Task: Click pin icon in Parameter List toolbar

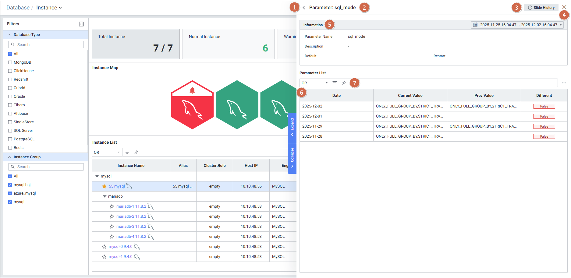Action: point(344,83)
